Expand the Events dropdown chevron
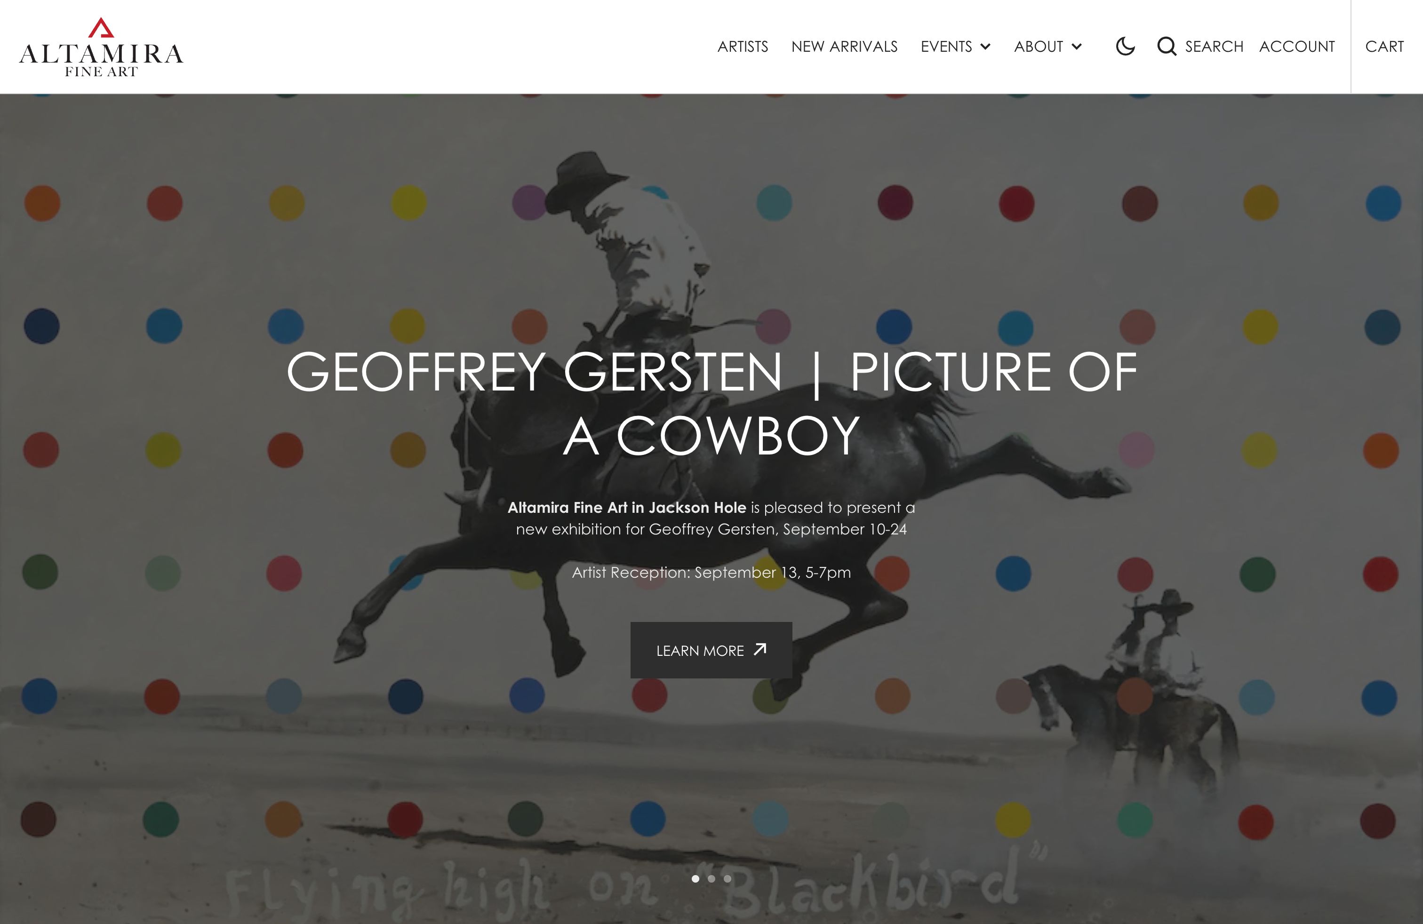1423x924 pixels. click(985, 47)
